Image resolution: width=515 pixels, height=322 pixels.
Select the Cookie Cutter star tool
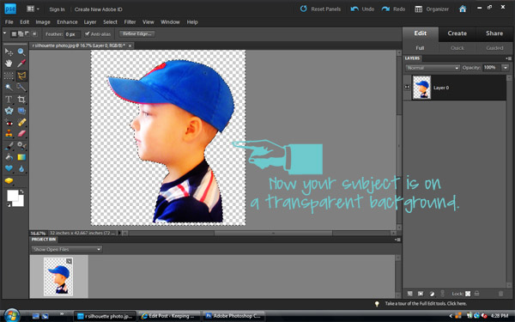pyautogui.click(x=9, y=111)
